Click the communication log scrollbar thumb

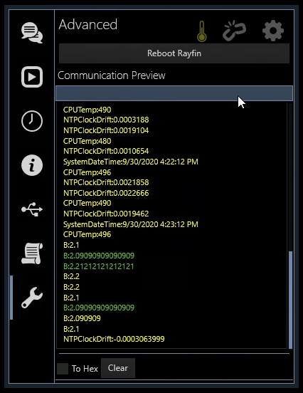pyautogui.click(x=290, y=300)
